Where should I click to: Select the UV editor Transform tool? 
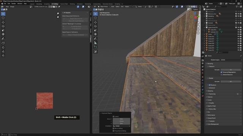point(3,34)
